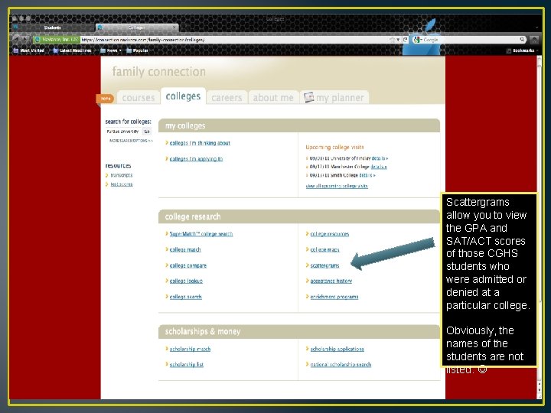The width and height of the screenshot is (551, 413).
Task: Open the Most Visited bookmarks folder
Action: [x=28, y=50]
